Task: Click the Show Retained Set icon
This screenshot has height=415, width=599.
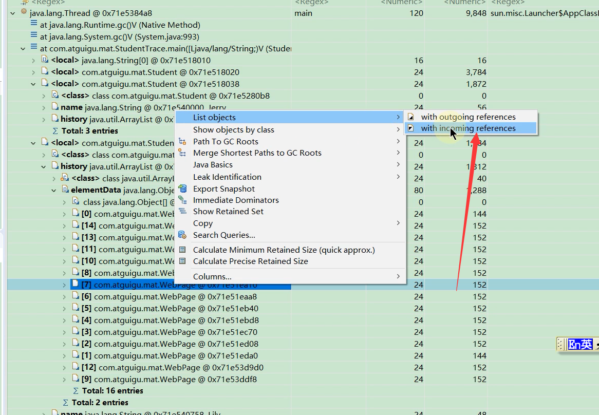Action: click(x=182, y=211)
